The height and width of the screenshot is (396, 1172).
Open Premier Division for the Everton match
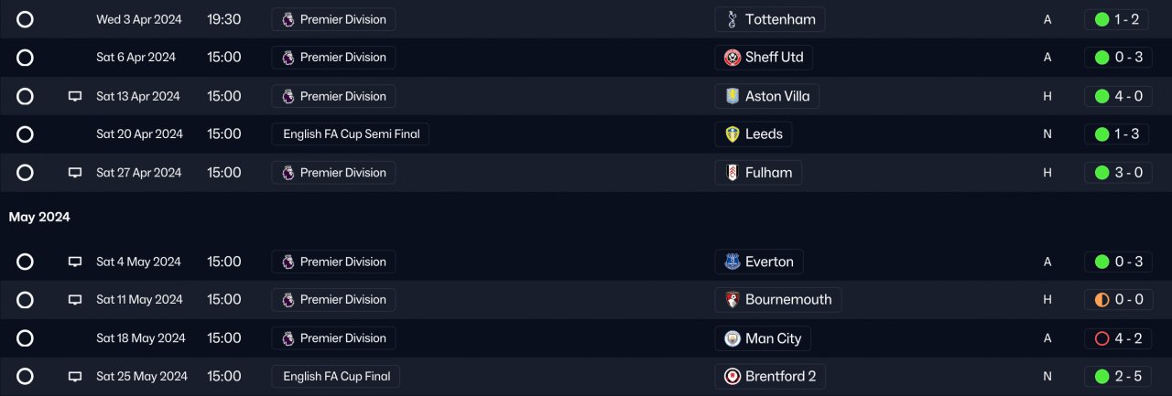(x=334, y=262)
